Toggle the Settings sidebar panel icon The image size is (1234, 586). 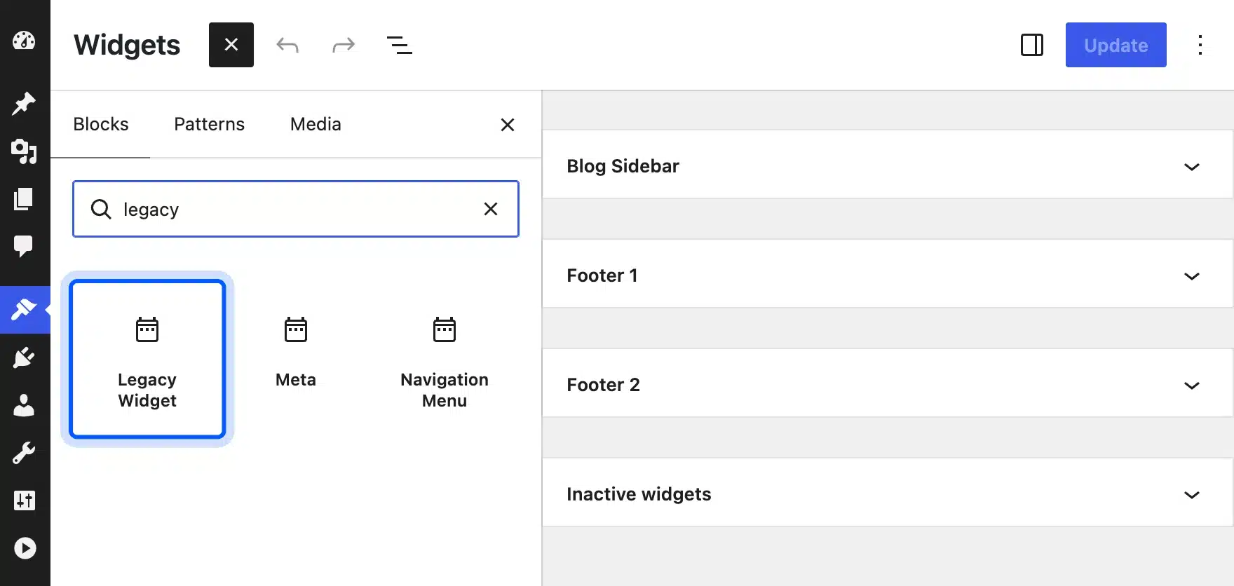click(1032, 45)
